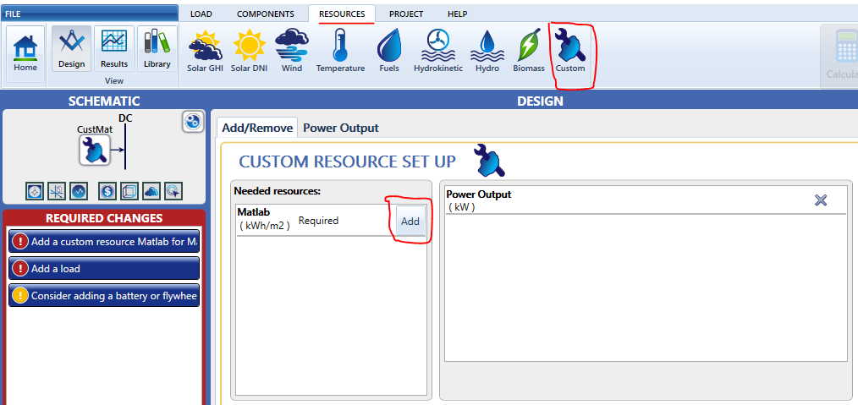Viewport: 858px width, 405px height.
Task: Open the COMPONENTS ribbon tab
Action: click(x=265, y=14)
